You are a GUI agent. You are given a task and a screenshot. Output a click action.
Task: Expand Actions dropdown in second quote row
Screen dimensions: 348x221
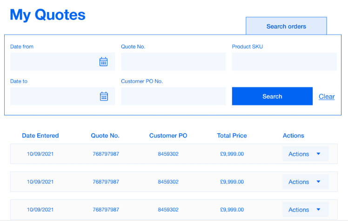[x=305, y=182]
